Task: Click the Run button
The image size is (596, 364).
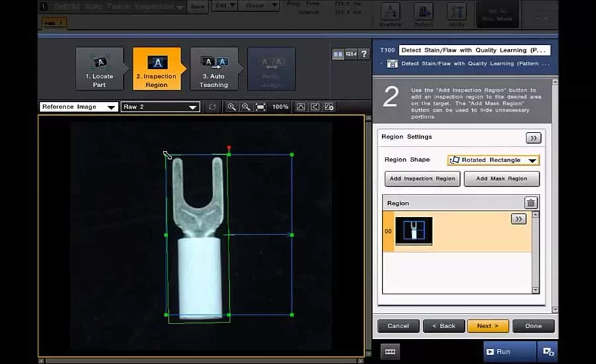Action: coord(510,351)
